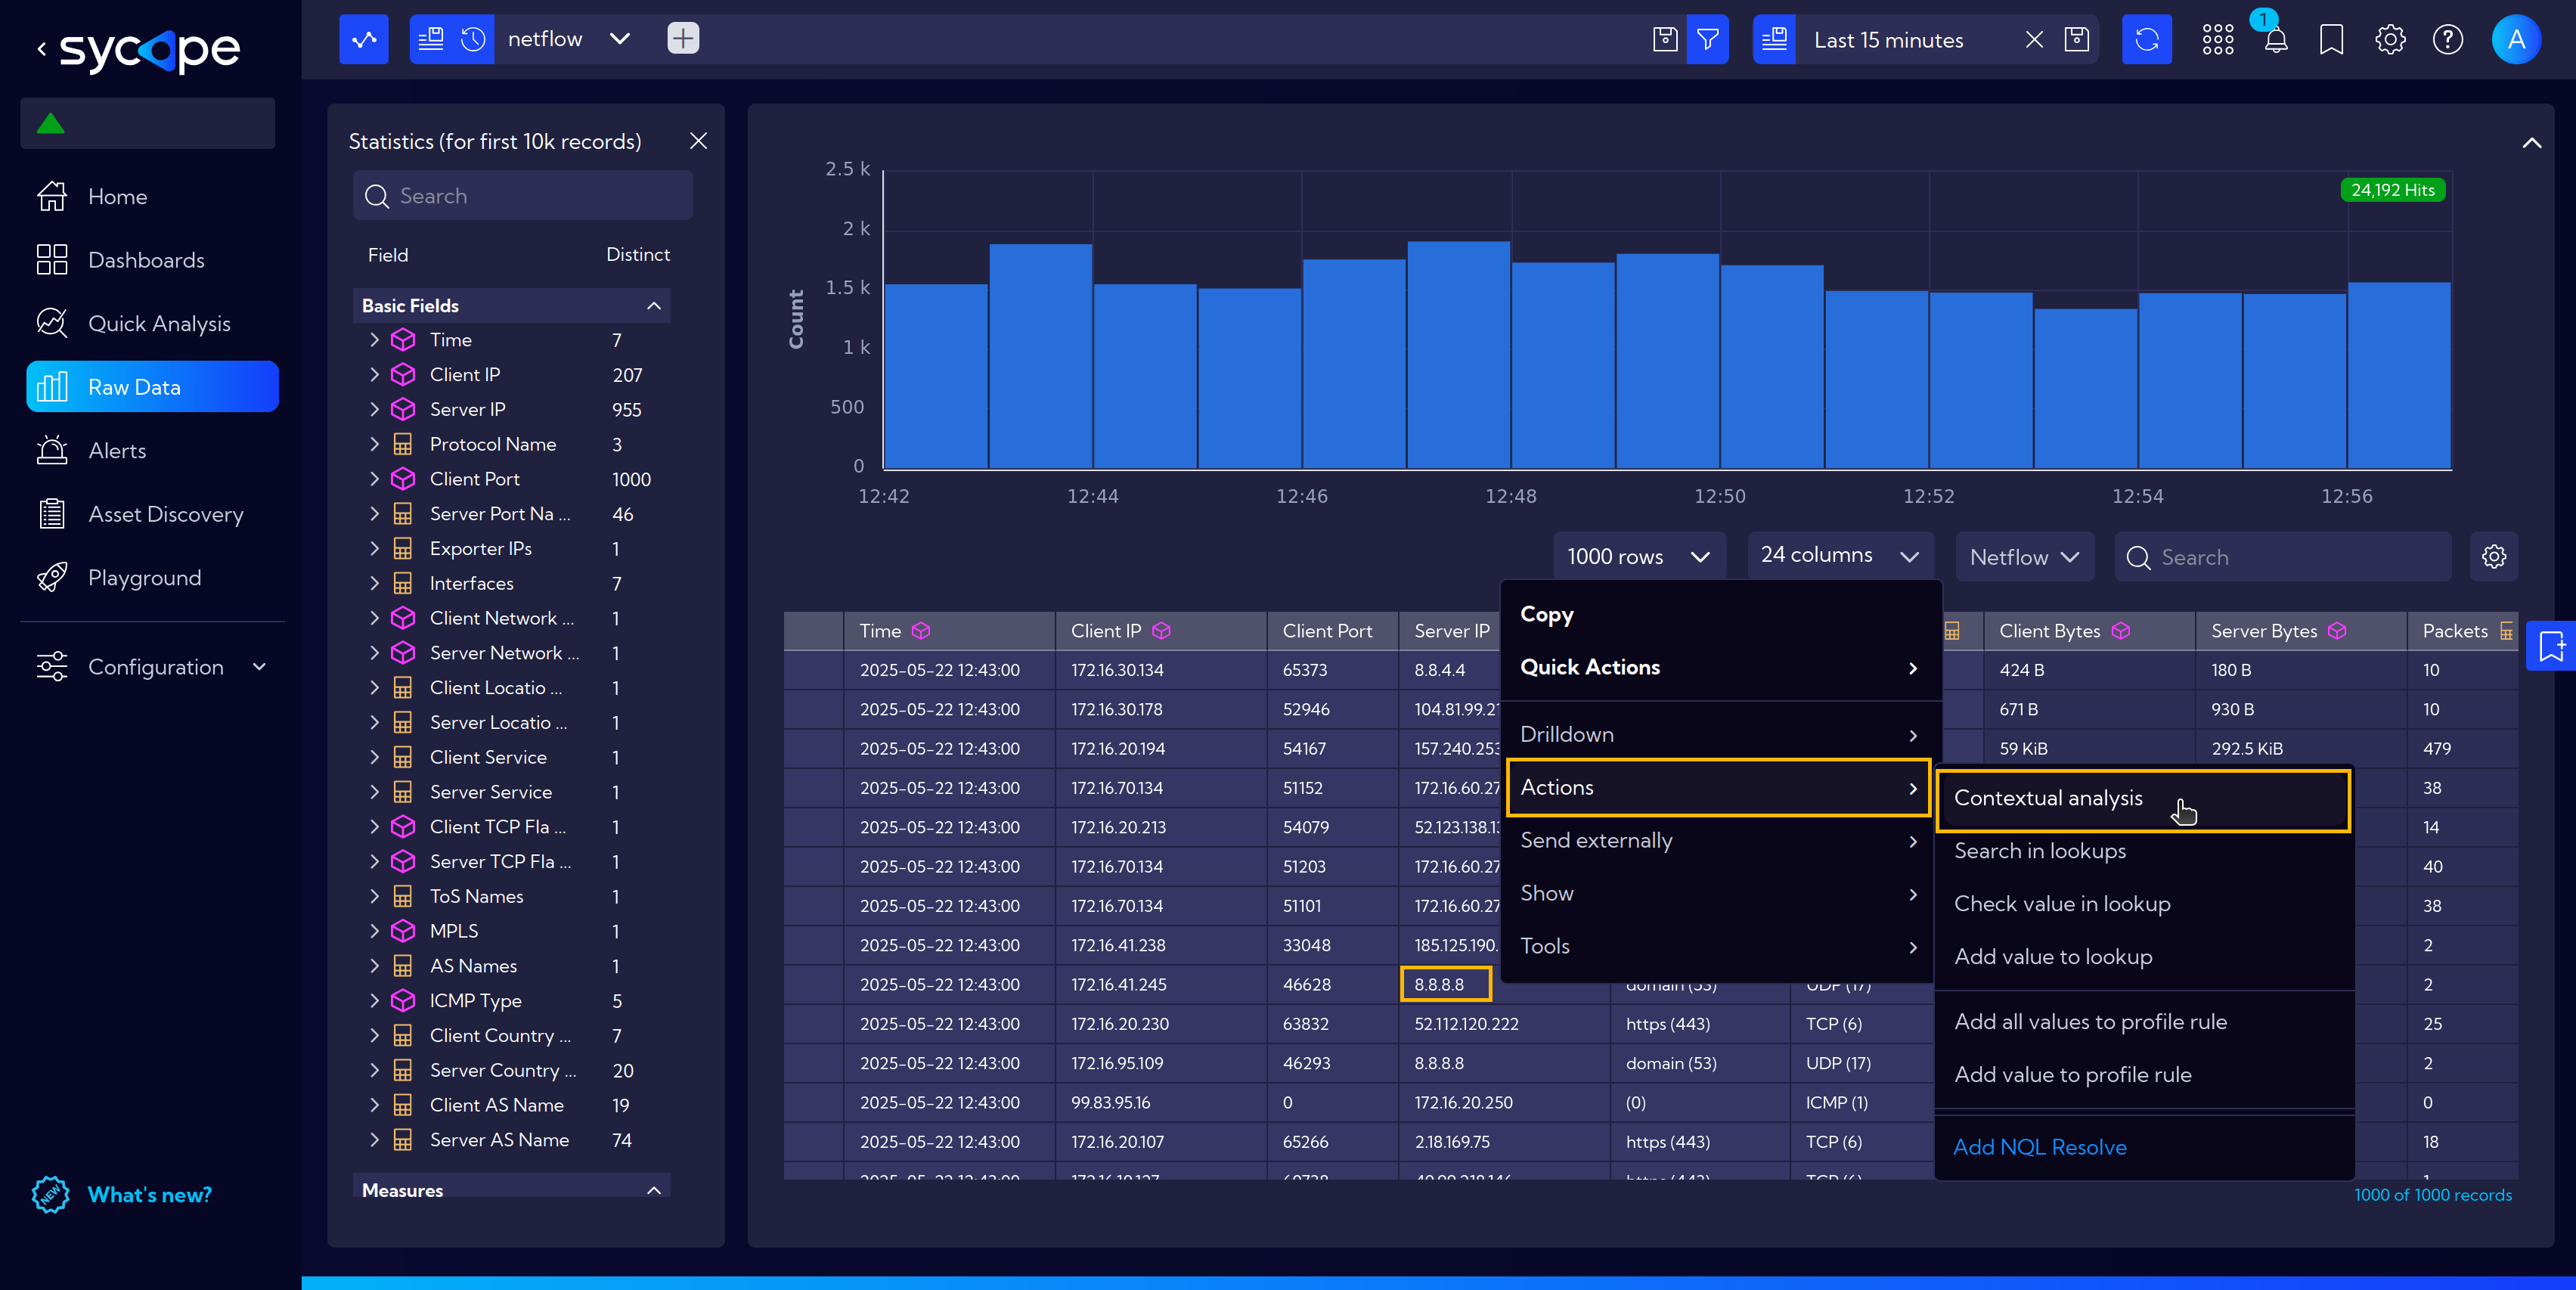The image size is (2576, 1290).
Task: Expand the Client IP field statistics
Action: click(x=374, y=374)
